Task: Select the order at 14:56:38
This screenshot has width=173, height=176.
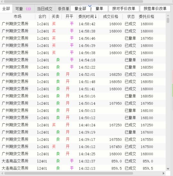Action: [x=83, y=53]
